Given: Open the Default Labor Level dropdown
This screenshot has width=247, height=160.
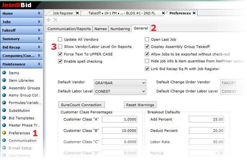Looking at the screenshot, I should click(x=120, y=91).
